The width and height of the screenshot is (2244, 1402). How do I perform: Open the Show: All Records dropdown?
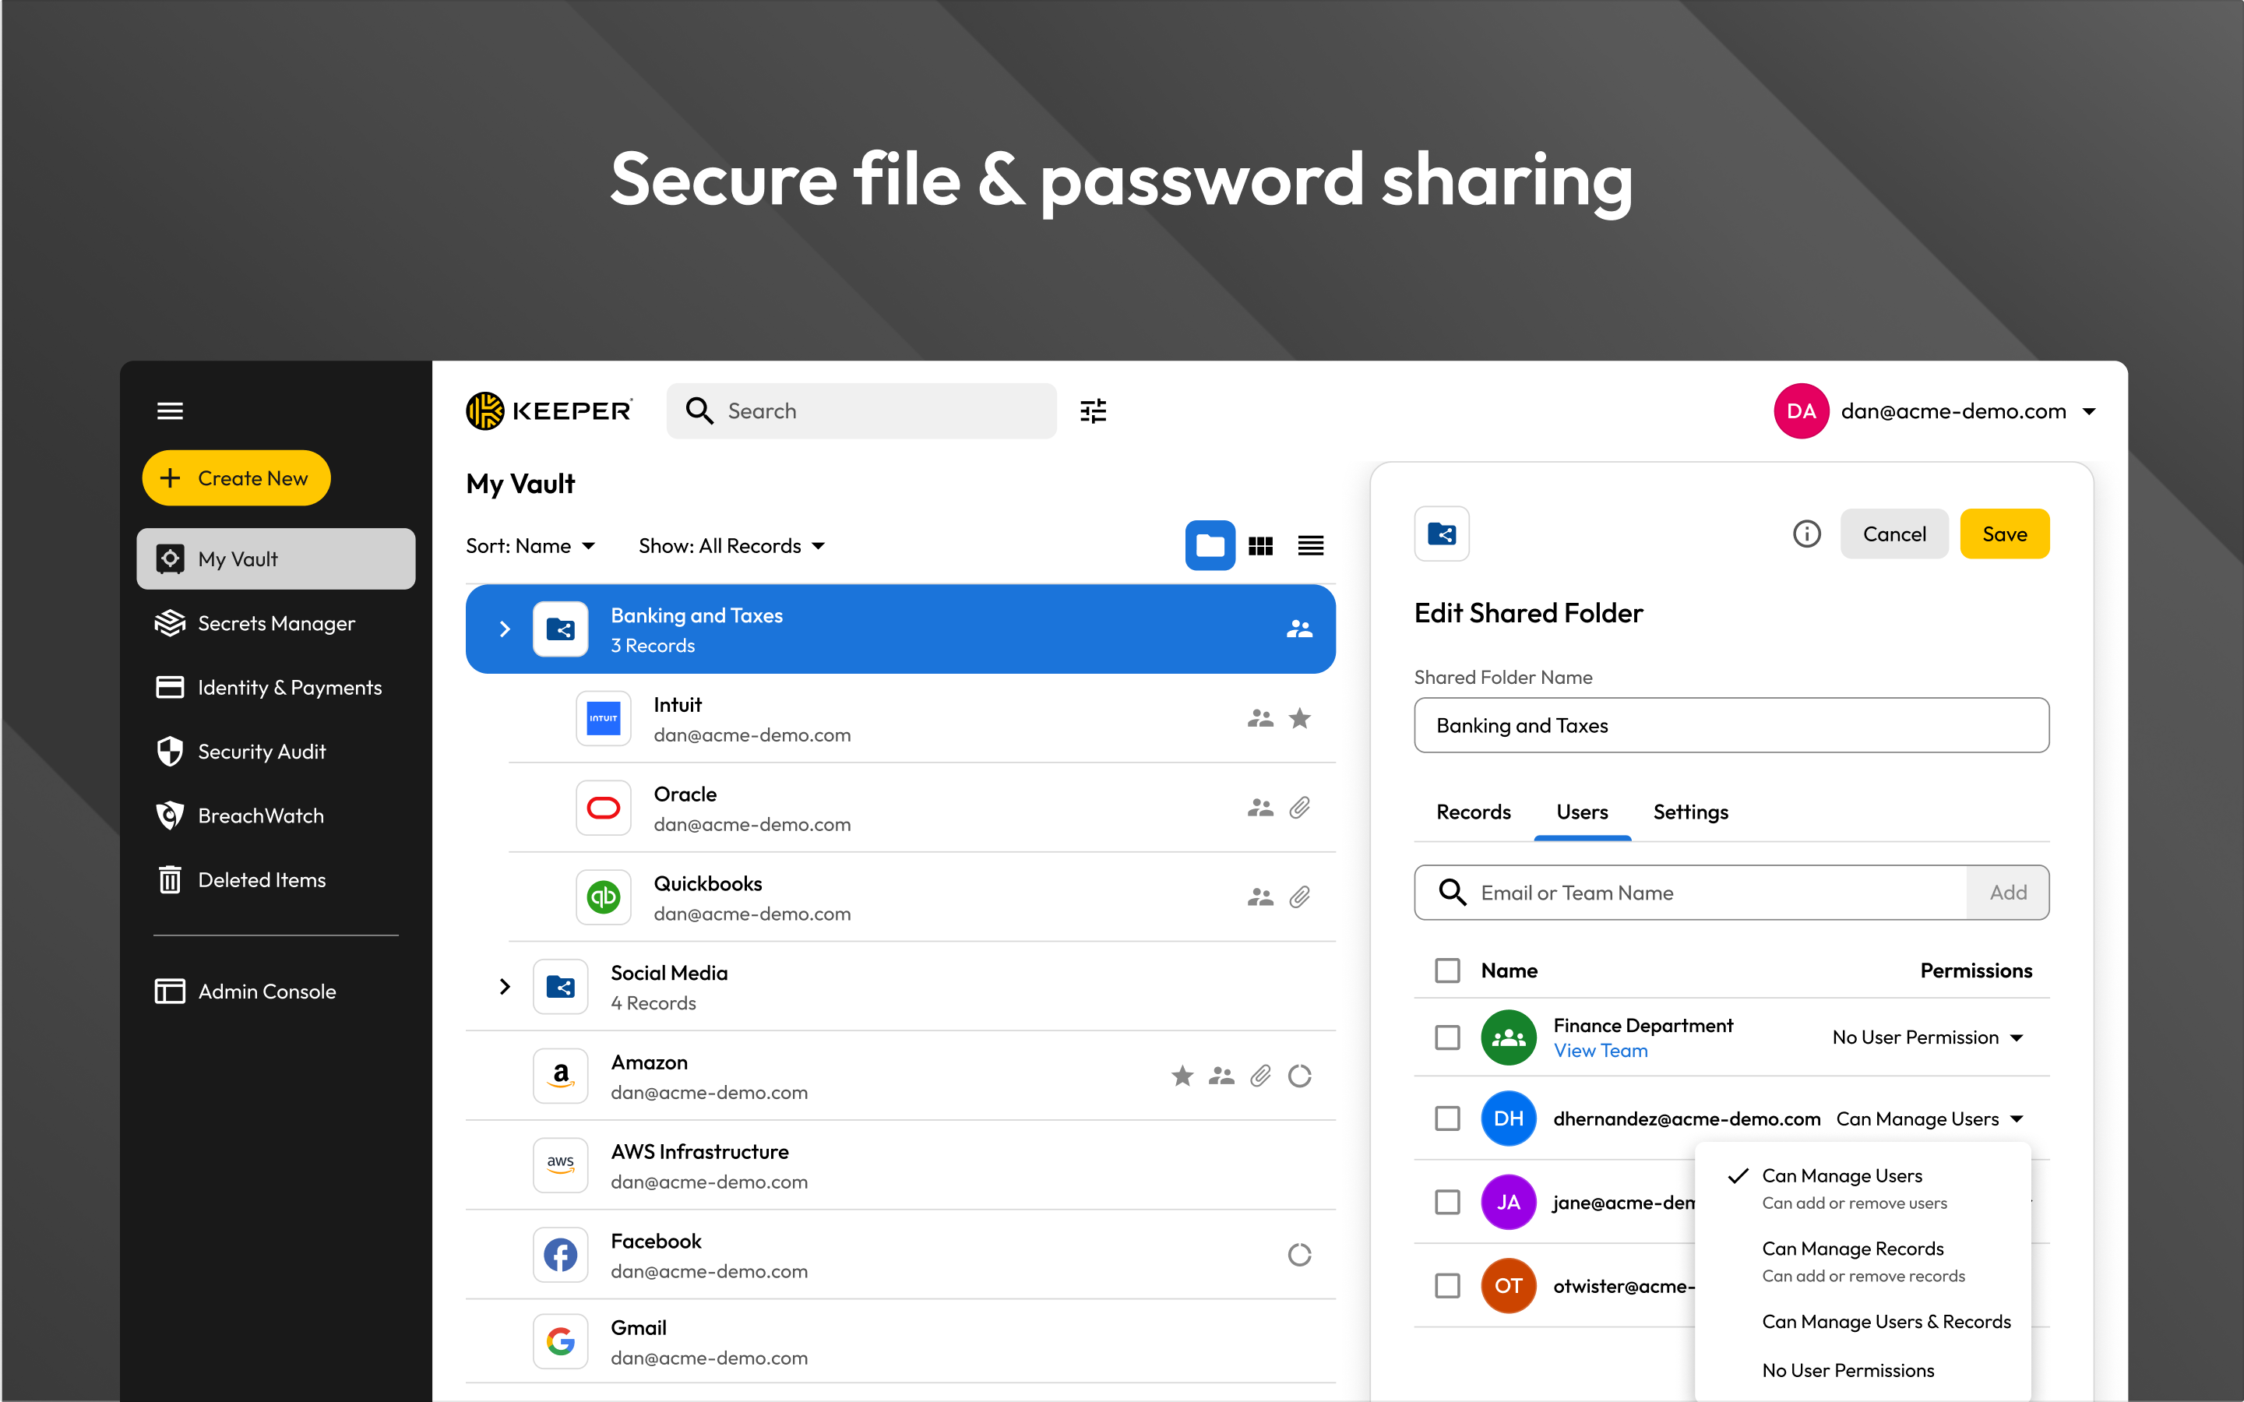tap(731, 546)
